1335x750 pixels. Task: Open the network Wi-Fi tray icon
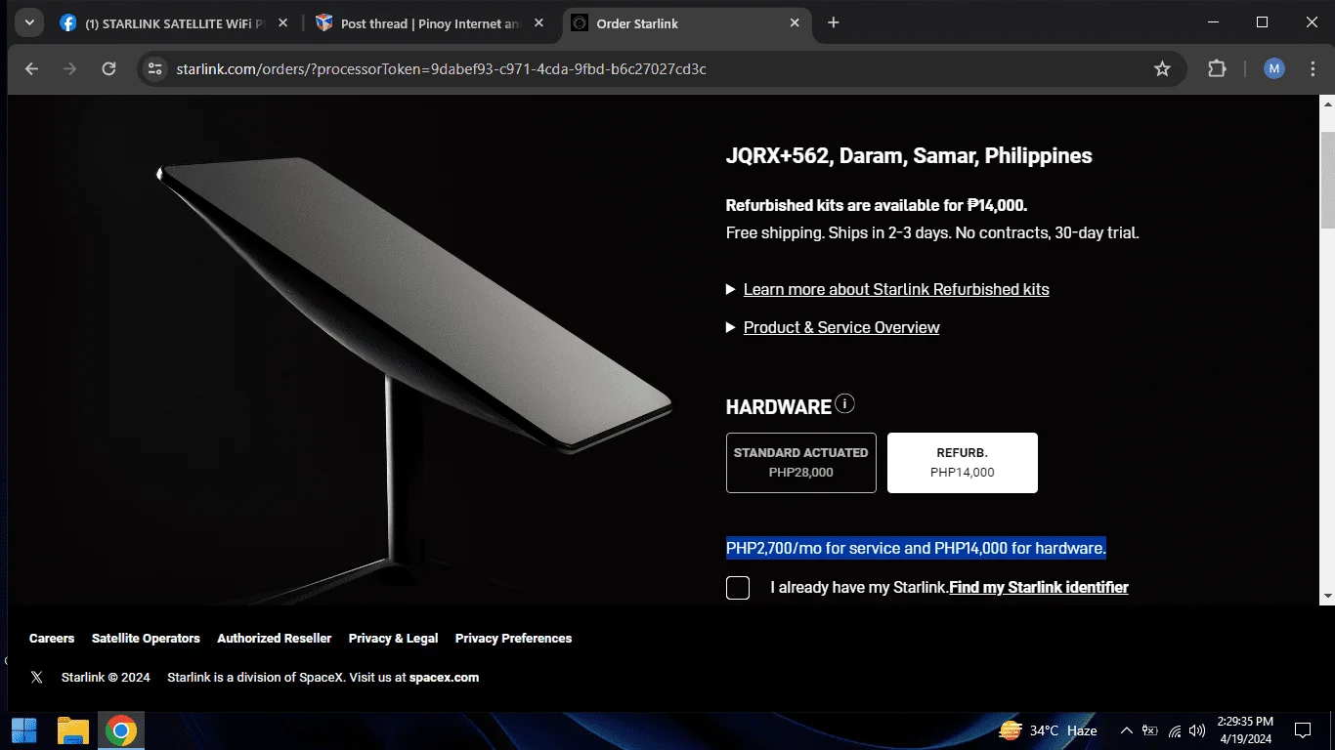click(x=1174, y=730)
